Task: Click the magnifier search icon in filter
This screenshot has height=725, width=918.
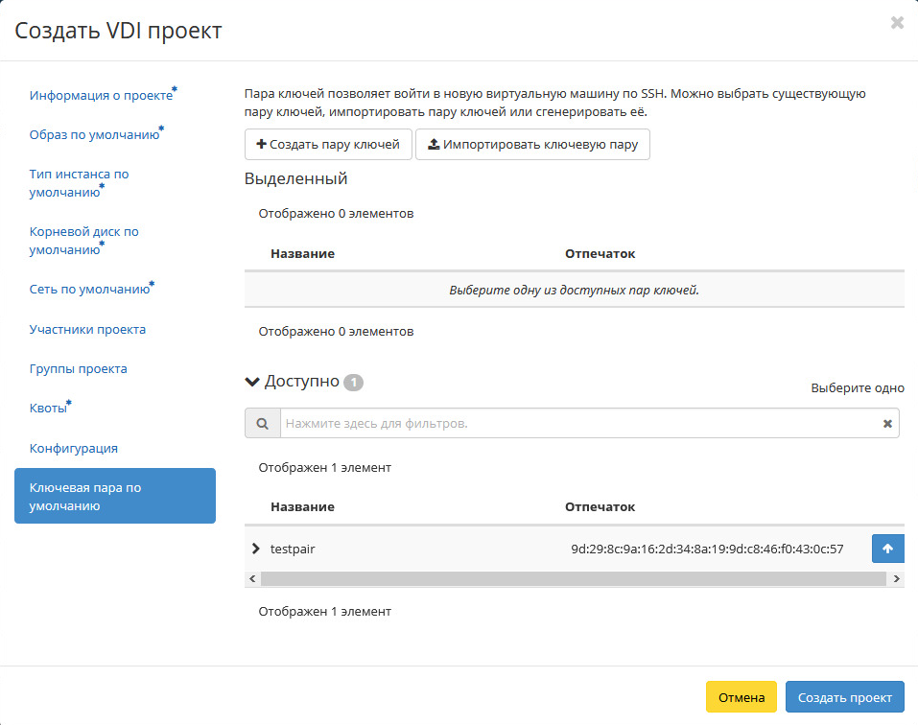Action: 262,423
